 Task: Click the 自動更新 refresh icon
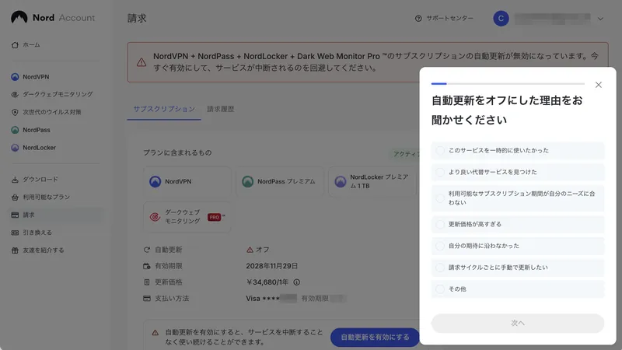coord(147,250)
